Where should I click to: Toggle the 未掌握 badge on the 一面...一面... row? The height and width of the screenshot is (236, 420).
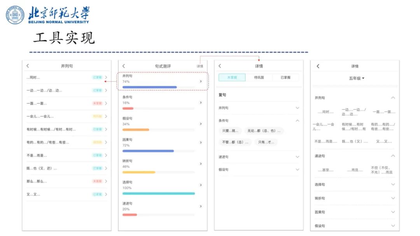click(x=98, y=103)
